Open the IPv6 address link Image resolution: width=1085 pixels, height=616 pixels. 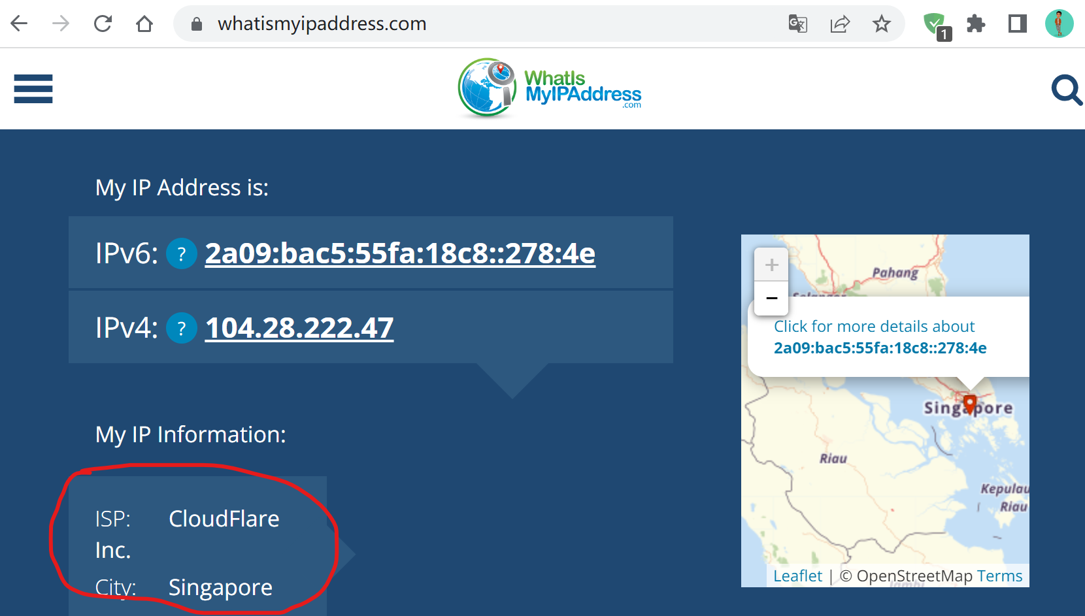[400, 253]
